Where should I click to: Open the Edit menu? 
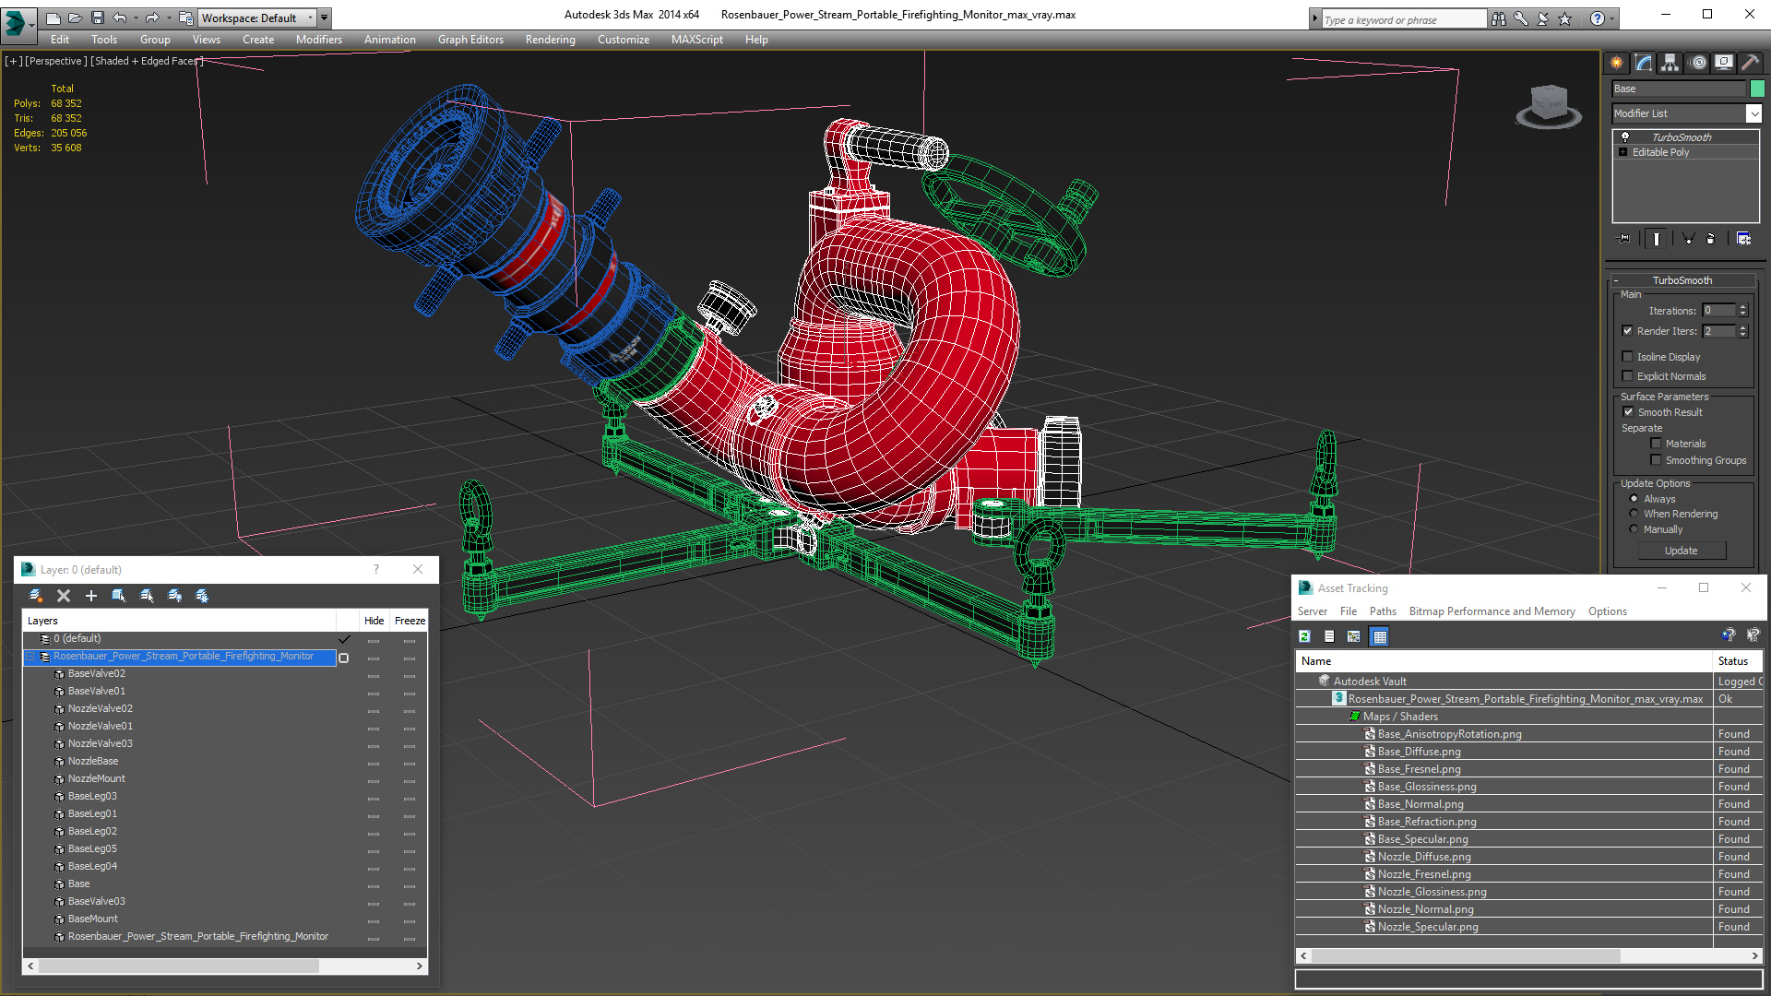[x=60, y=40]
